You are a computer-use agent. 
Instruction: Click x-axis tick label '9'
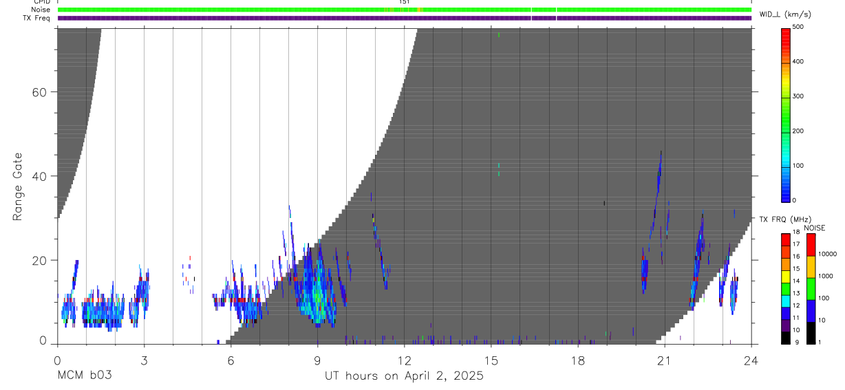point(317,360)
